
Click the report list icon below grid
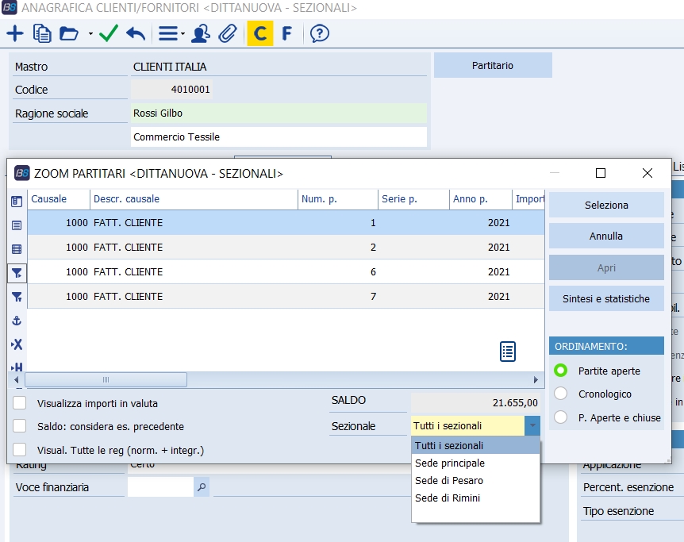(x=508, y=352)
